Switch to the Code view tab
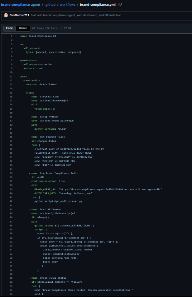 (x=9, y=28)
